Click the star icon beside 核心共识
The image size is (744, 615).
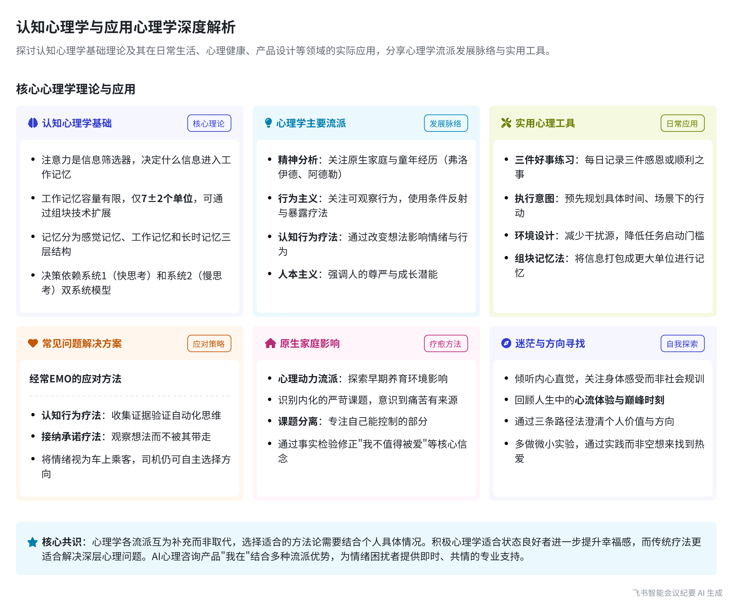coord(33,542)
